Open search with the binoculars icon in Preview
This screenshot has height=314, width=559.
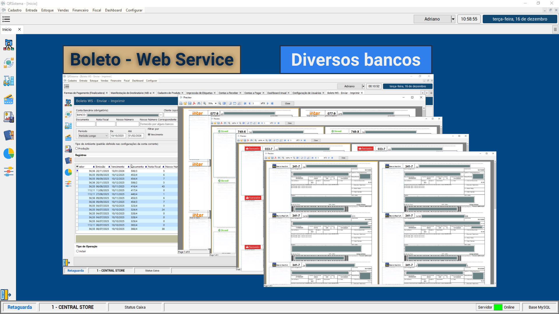pyautogui.click(x=199, y=103)
